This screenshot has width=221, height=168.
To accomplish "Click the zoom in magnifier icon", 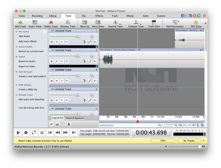I will click(176, 125).
